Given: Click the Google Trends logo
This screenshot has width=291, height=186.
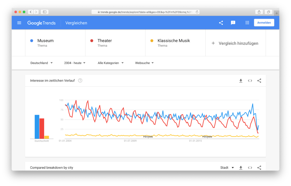Looking at the screenshot, I should [41, 23].
